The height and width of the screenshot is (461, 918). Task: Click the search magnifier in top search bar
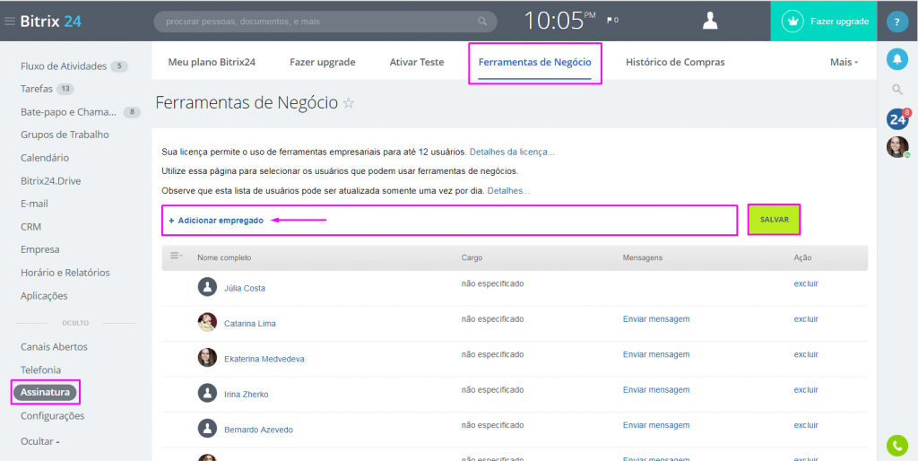[482, 22]
